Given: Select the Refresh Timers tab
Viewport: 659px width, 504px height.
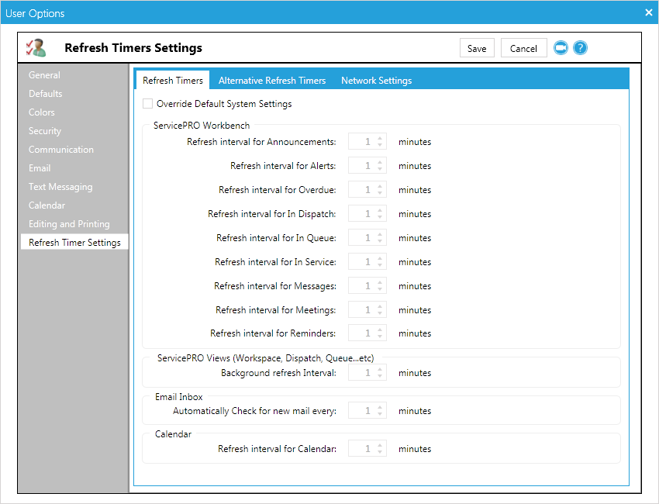Looking at the screenshot, I should pyautogui.click(x=172, y=81).
